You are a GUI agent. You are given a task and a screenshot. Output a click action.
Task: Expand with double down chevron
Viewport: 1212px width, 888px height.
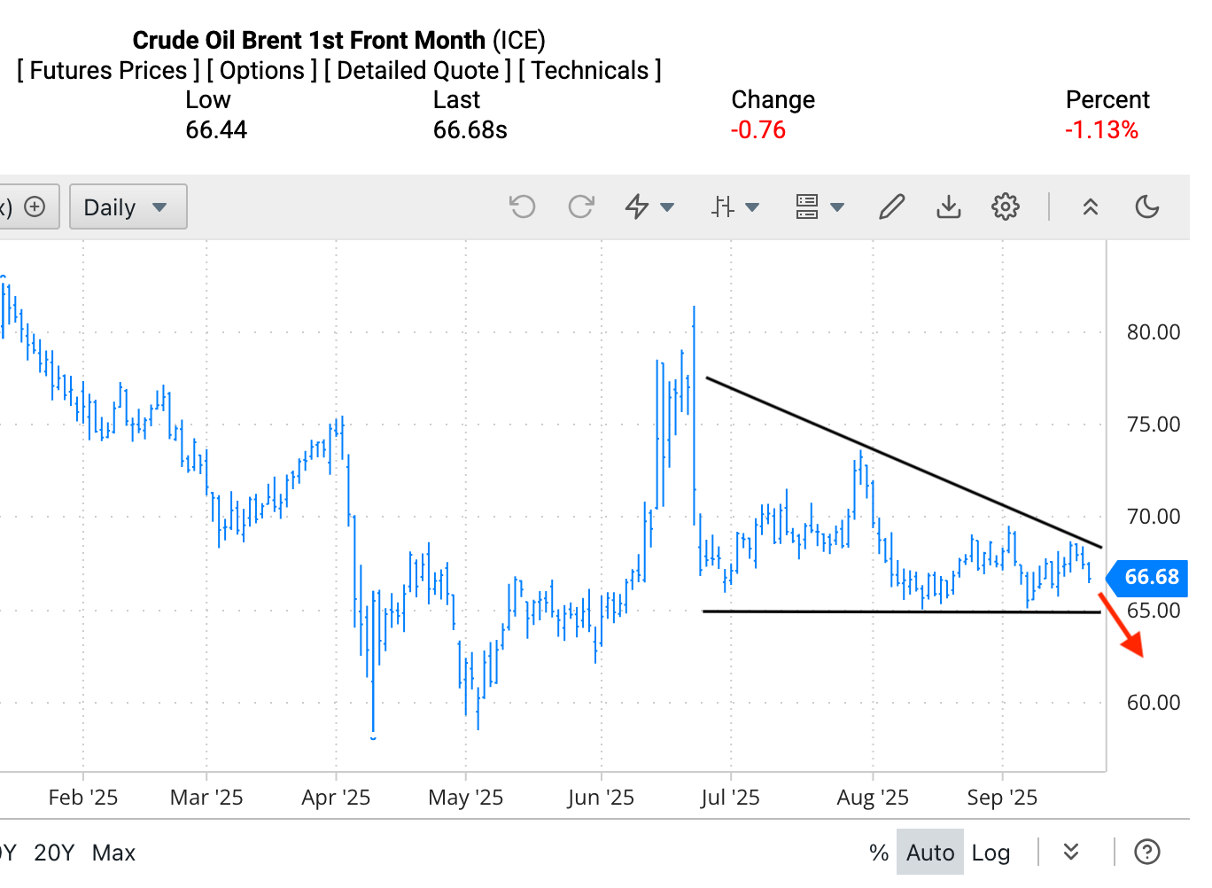(x=1071, y=853)
